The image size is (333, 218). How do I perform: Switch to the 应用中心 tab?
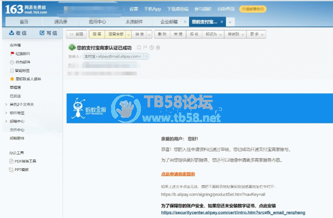click(97, 22)
